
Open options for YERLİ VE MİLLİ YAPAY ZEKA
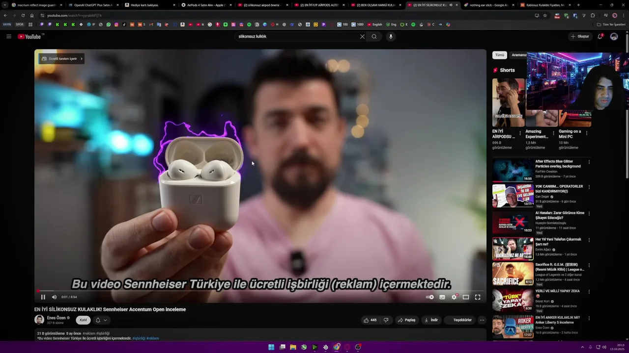click(x=589, y=291)
